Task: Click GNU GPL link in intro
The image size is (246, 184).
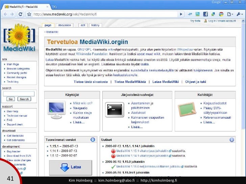Action: [x=84, y=50]
